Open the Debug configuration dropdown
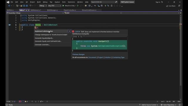188x106 pixels. [43, 6]
